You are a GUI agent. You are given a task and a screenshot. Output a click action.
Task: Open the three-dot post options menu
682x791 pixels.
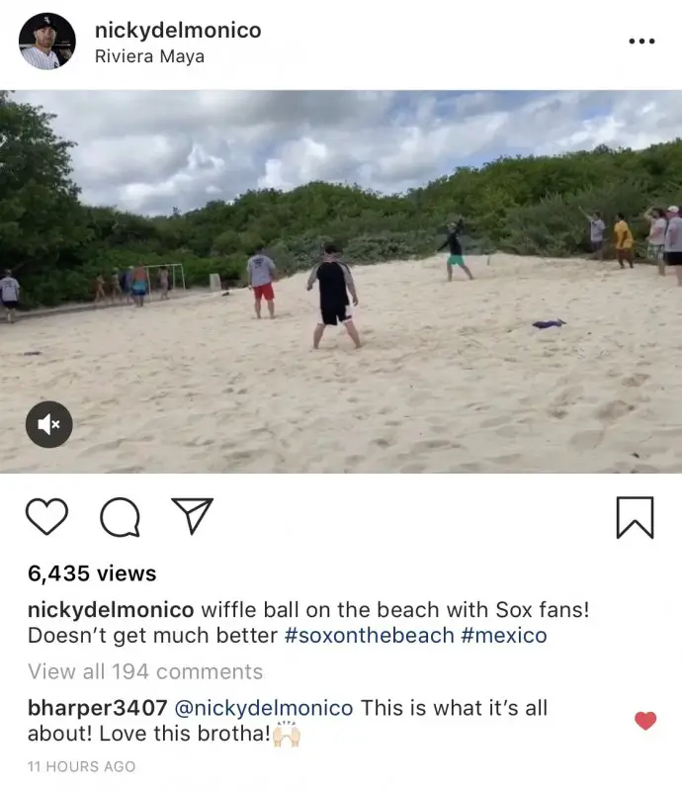(641, 42)
